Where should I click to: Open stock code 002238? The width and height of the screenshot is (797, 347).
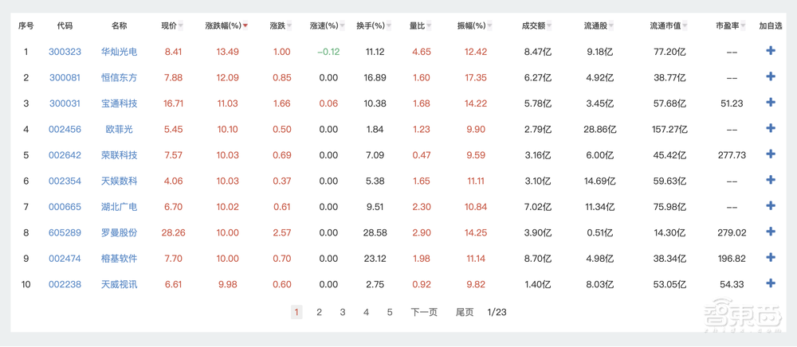point(65,284)
